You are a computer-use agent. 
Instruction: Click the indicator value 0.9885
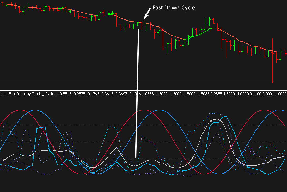[x=216, y=94]
